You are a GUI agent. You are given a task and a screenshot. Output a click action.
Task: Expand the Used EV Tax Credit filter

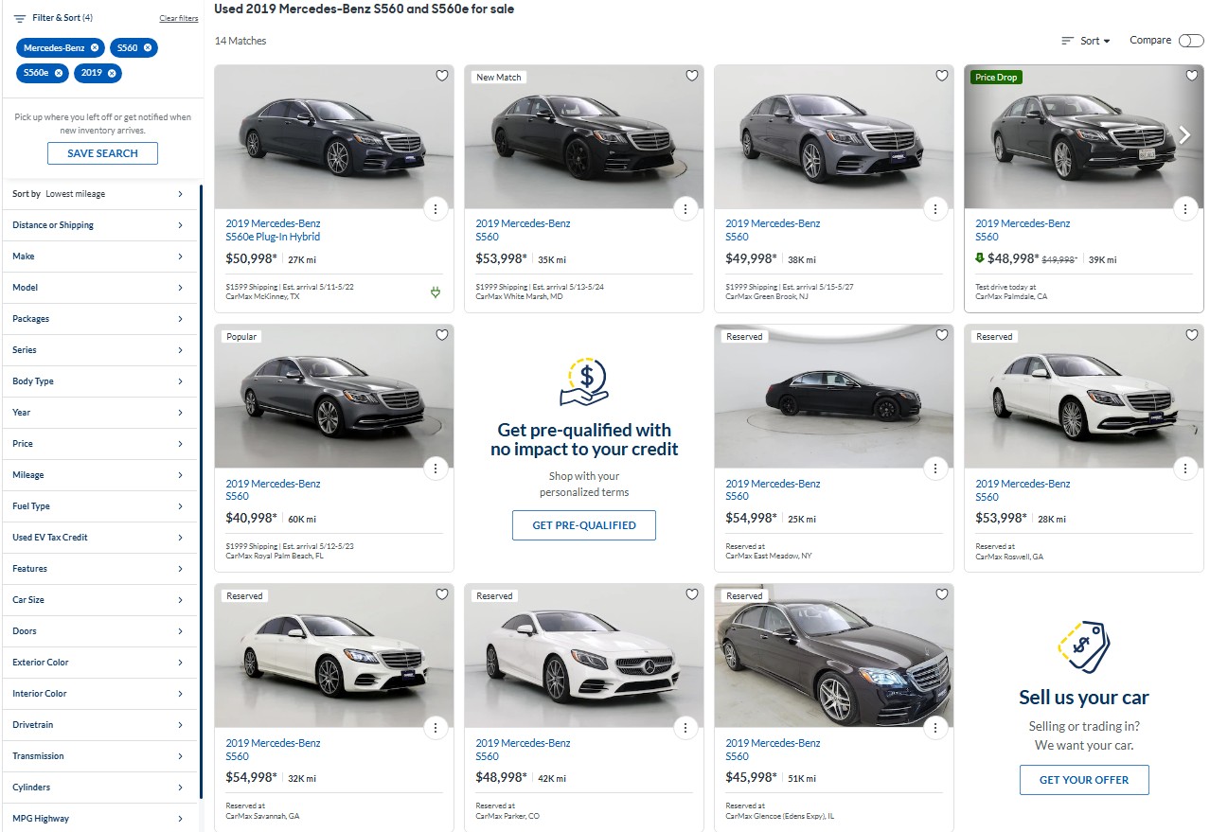point(99,538)
